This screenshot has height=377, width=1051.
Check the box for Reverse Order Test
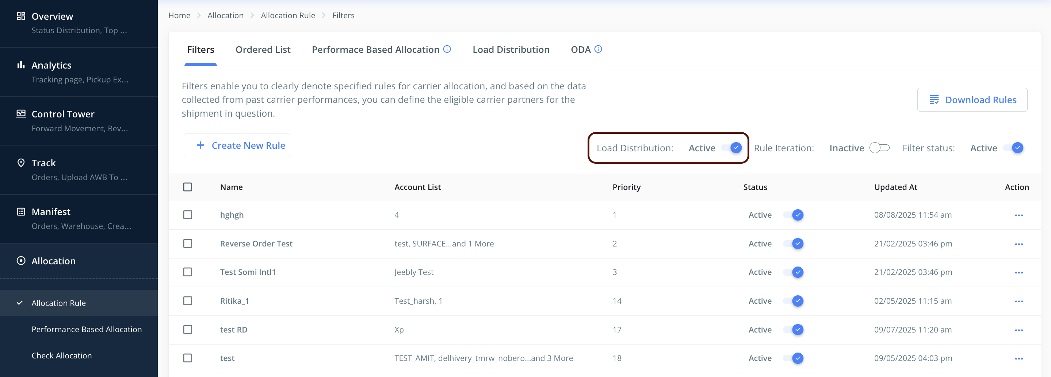(188, 244)
